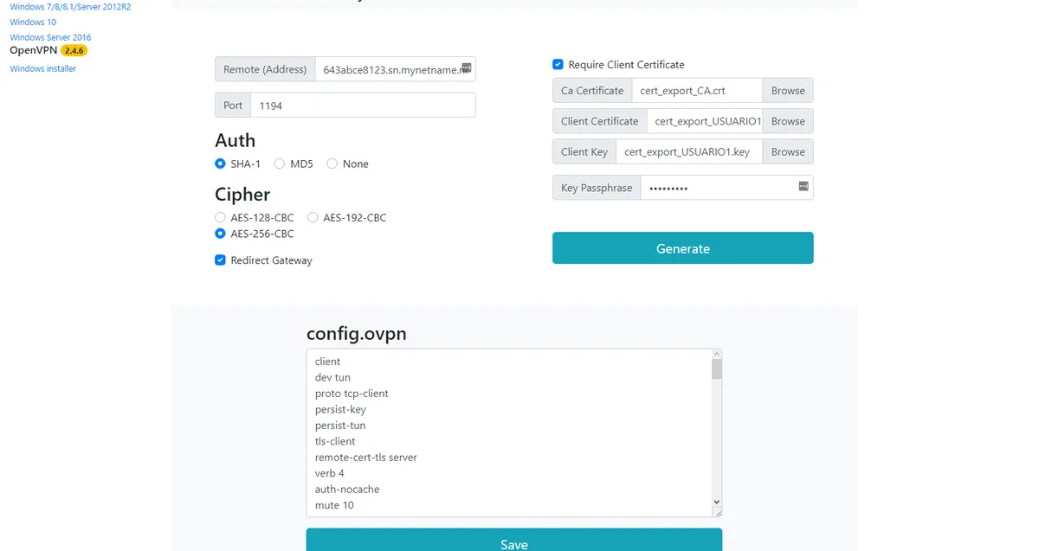Select SHA-1 auth radio button
Screen dimensions: 1039x551
point(220,163)
